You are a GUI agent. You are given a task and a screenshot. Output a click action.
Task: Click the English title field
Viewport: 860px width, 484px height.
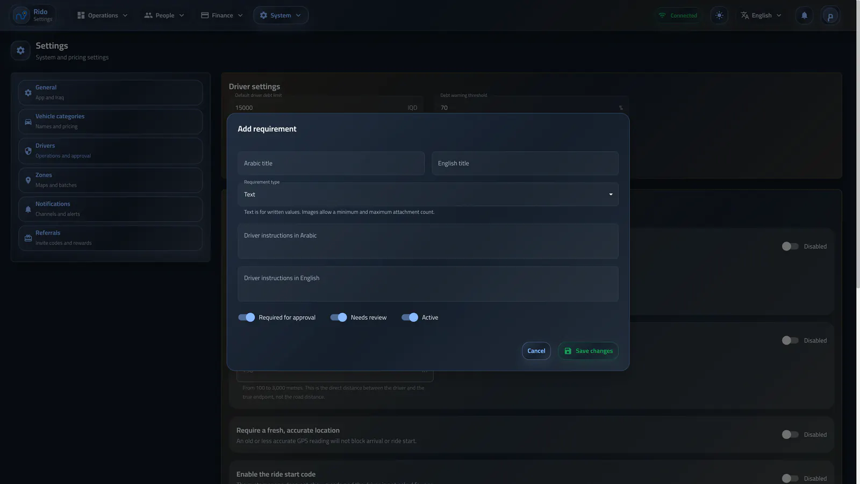point(525,163)
